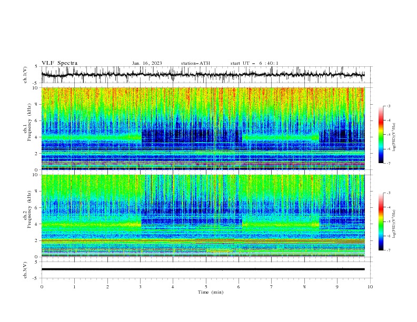Click the "Time (min)" axis label
The width and height of the screenshot is (417, 322).
pos(211,292)
